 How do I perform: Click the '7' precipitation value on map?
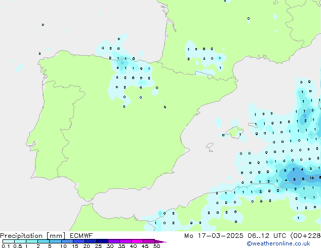click(294, 170)
